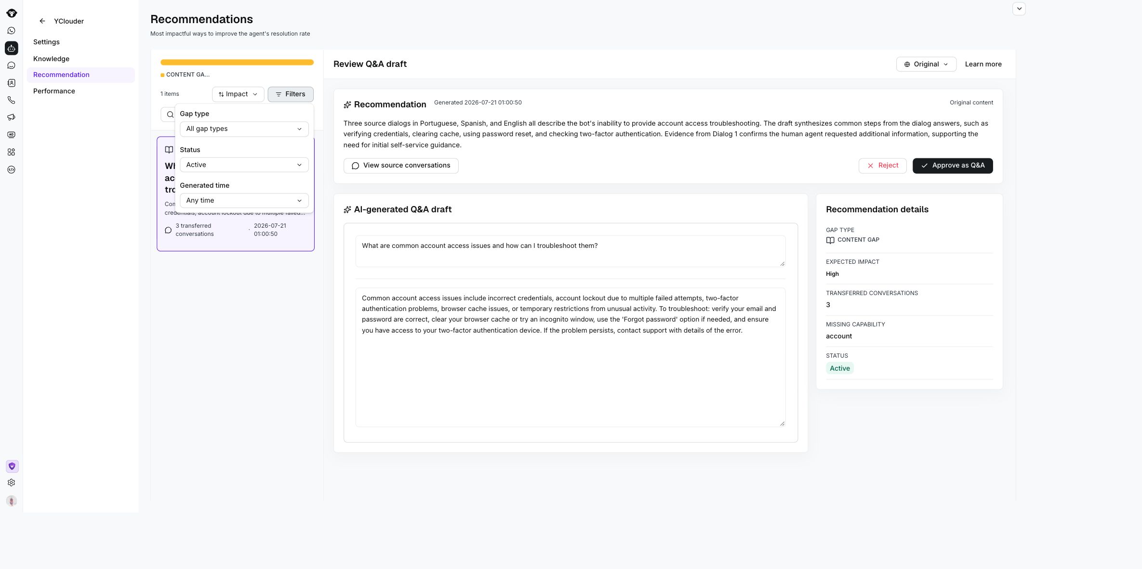Image resolution: width=1142 pixels, height=569 pixels.
Task: Click 'Generated 2026-07-21 01:00:50' timestamp
Action: click(x=478, y=103)
